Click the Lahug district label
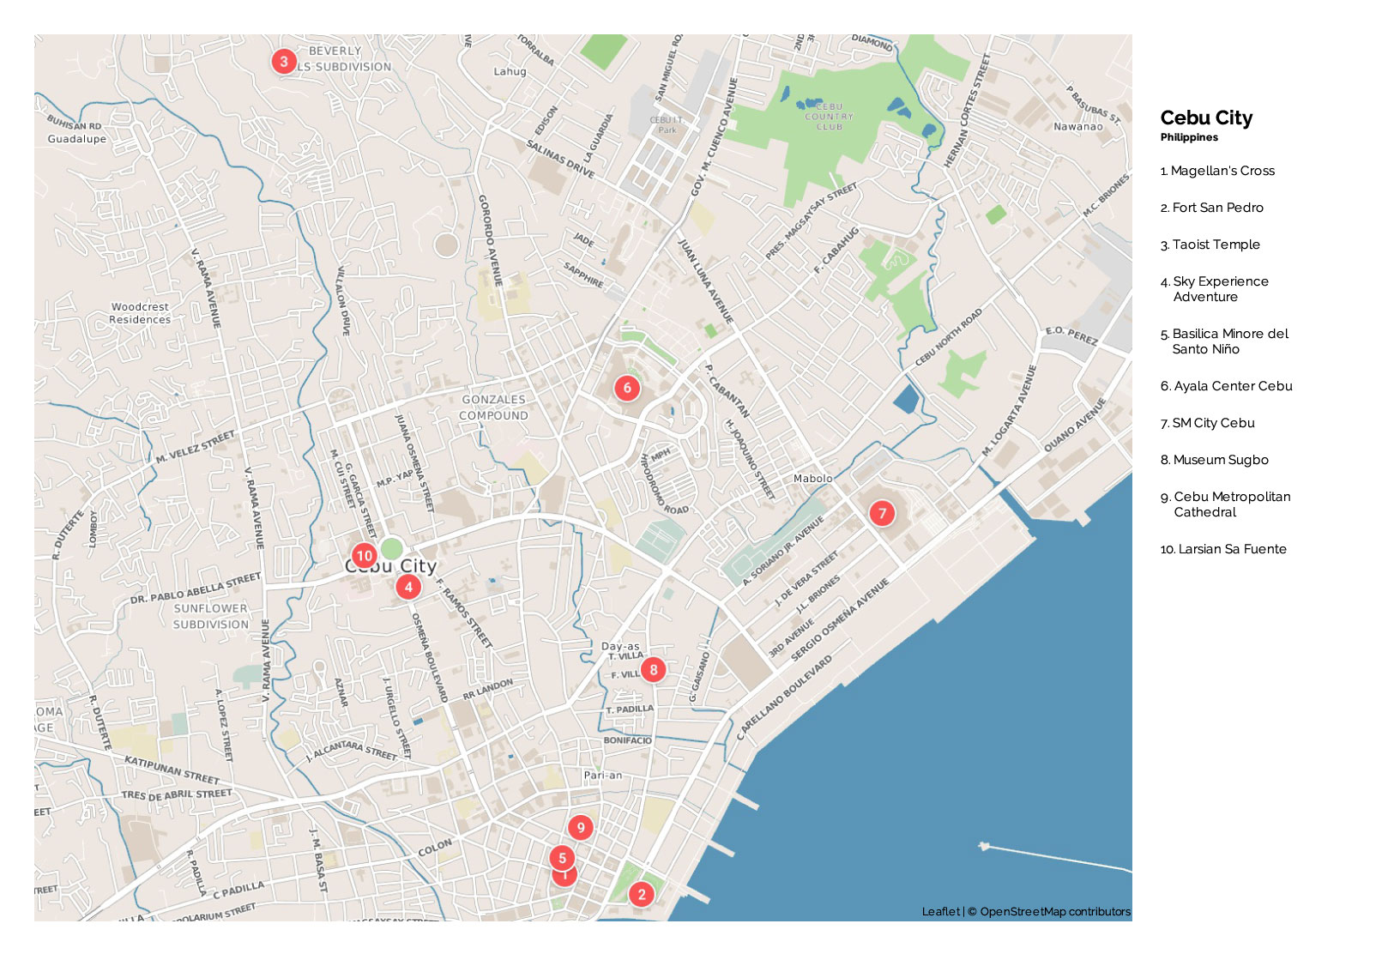1382x978 pixels. (510, 71)
